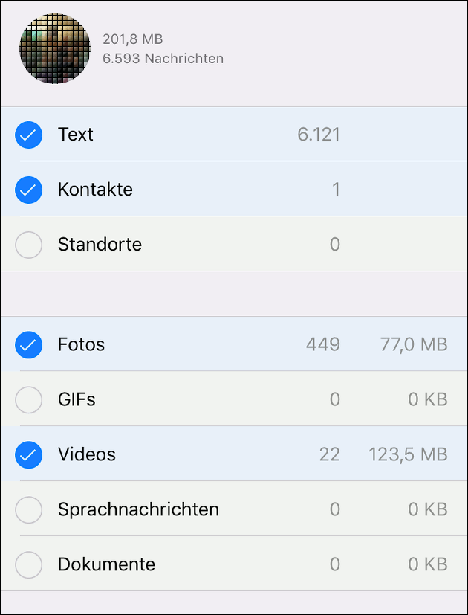The image size is (468, 615).
Task: Click the 77,0 MB Fotos size
Action: coord(414,344)
